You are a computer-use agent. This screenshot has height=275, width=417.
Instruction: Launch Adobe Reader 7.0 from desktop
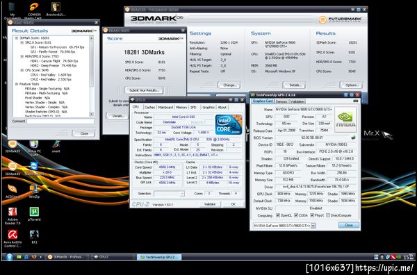pos(13,216)
